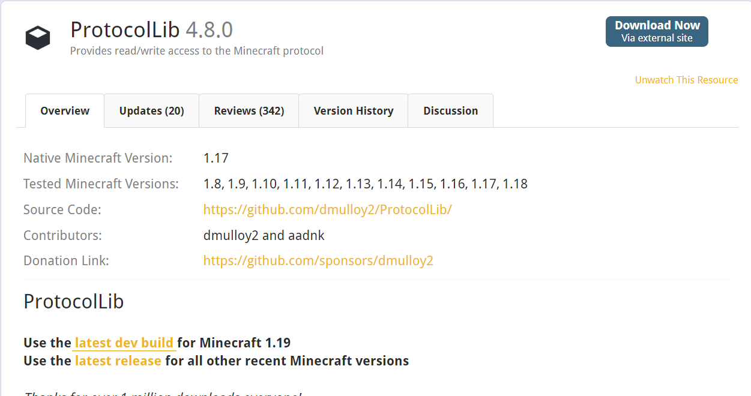Click the ProtocolLib plugin logo icon
The image size is (751, 396).
tap(37, 37)
